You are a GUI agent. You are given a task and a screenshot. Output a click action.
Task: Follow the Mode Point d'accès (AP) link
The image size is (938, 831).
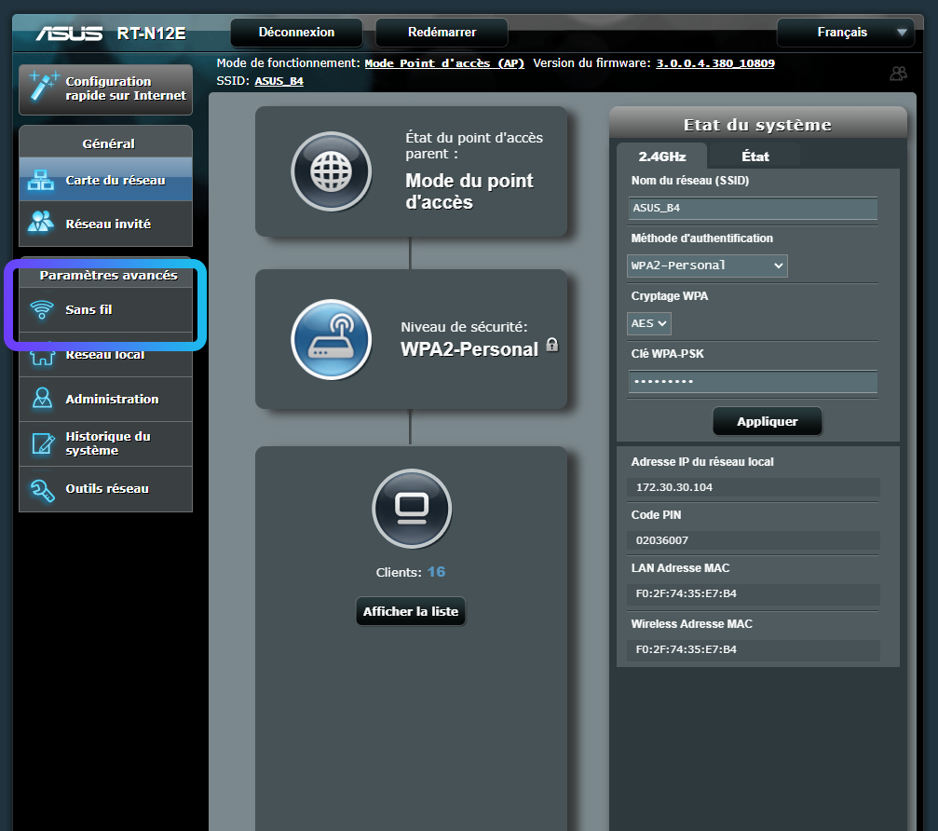(444, 63)
